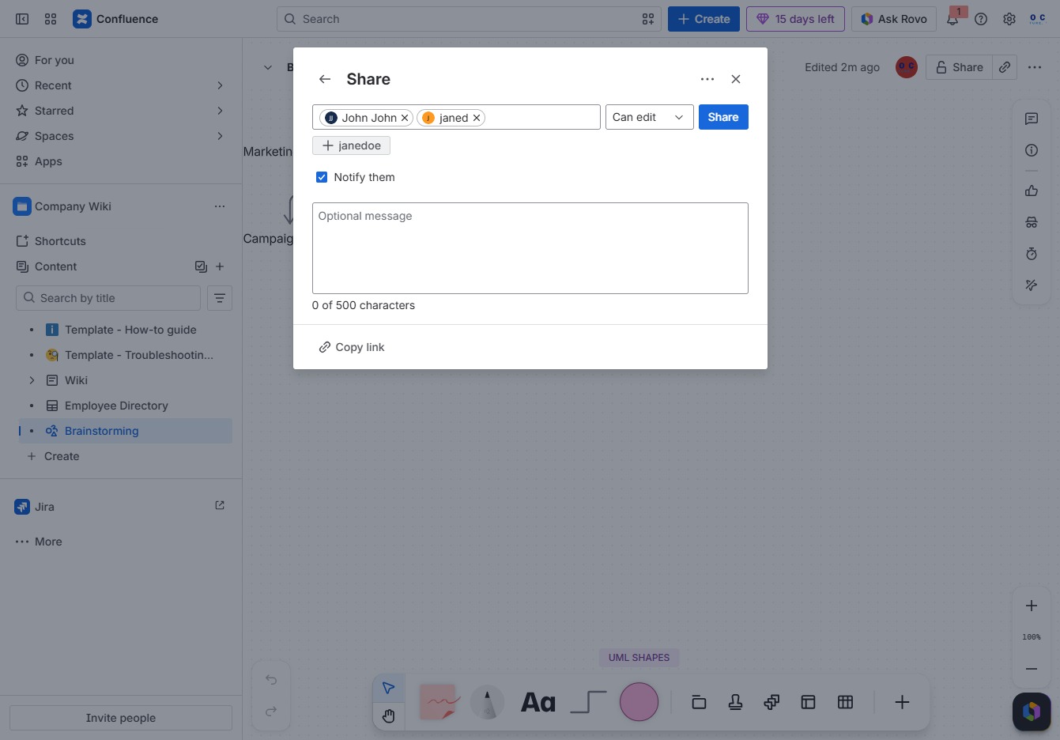Image resolution: width=1060 pixels, height=740 pixels.
Task: Open Apps in sidebar
Action: click(121, 161)
